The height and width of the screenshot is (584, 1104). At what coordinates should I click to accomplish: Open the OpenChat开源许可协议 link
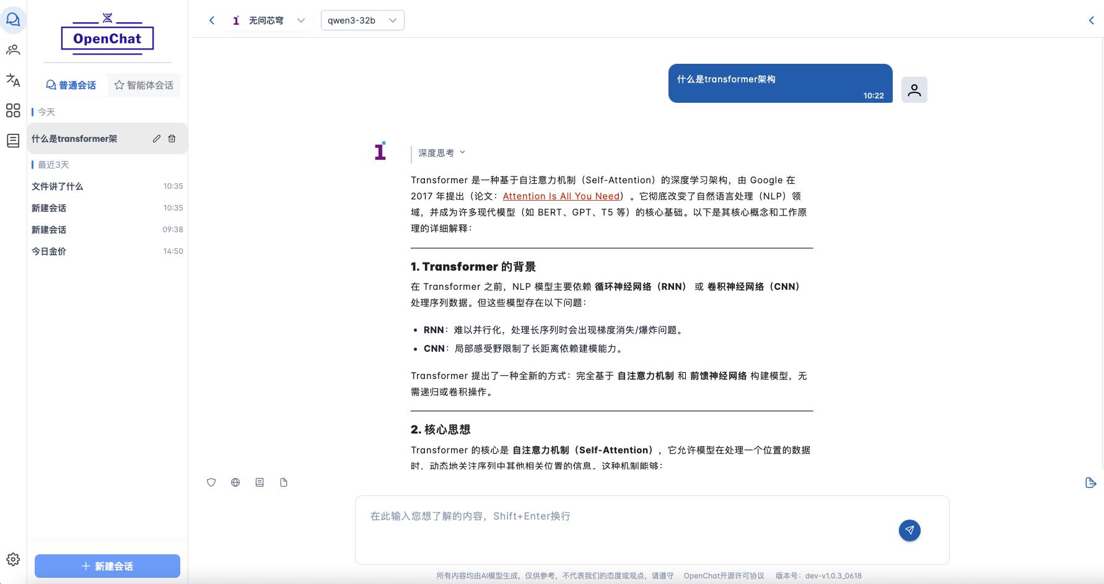724,576
